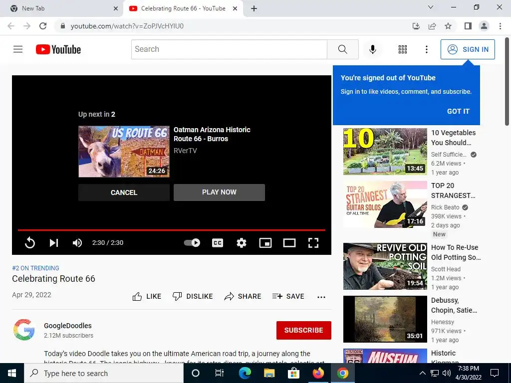This screenshot has width=511, height=383.
Task: Enter full screen video mode
Action: click(x=313, y=243)
